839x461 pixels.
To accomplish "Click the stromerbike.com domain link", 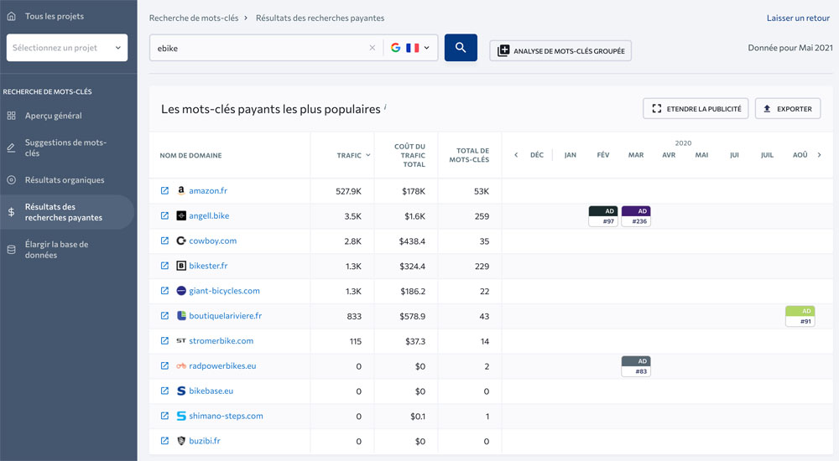I will 221,340.
